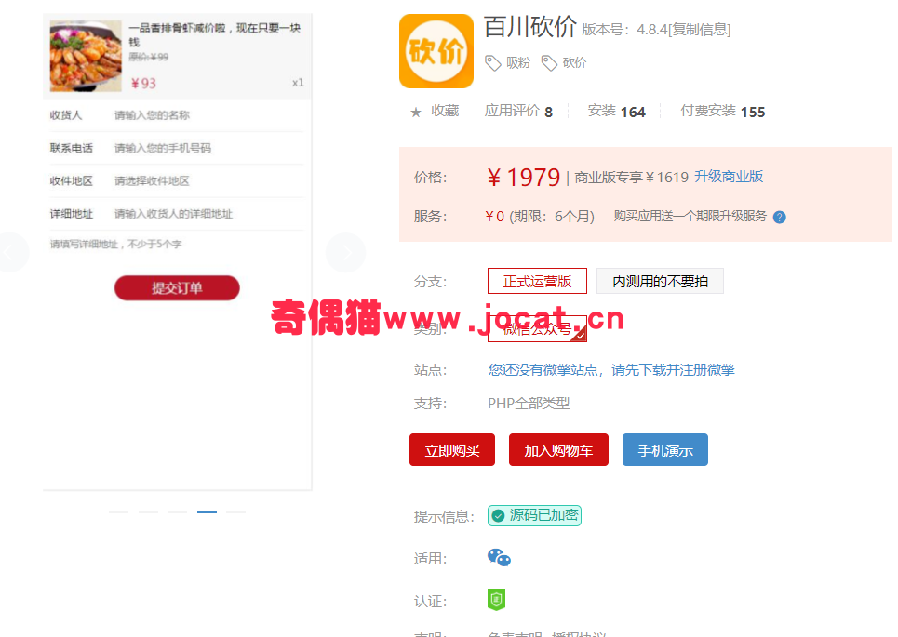Click the 砍价 tag label
The height and width of the screenshot is (637, 898).
(x=574, y=63)
